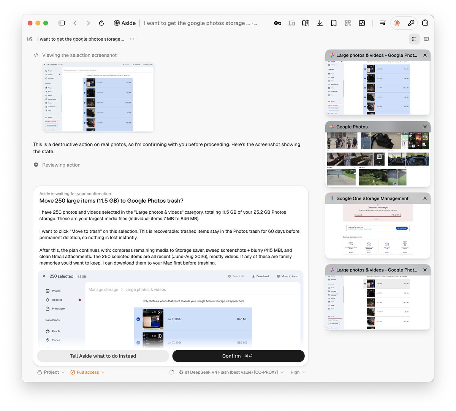Open the Storage Management page thumbnail preview

[x=378, y=231]
